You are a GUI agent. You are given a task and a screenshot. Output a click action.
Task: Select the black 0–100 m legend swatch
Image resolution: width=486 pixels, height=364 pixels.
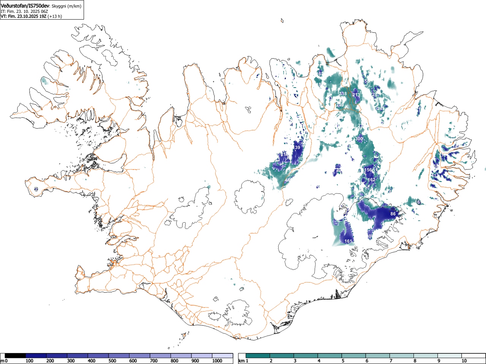pyautogui.click(x=16, y=356)
